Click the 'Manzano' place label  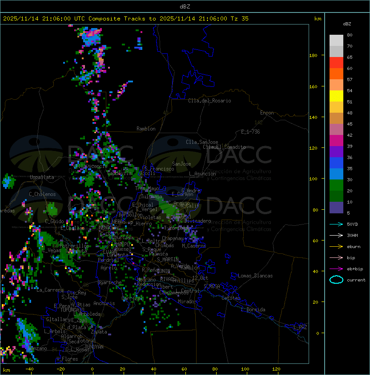coord(37,348)
